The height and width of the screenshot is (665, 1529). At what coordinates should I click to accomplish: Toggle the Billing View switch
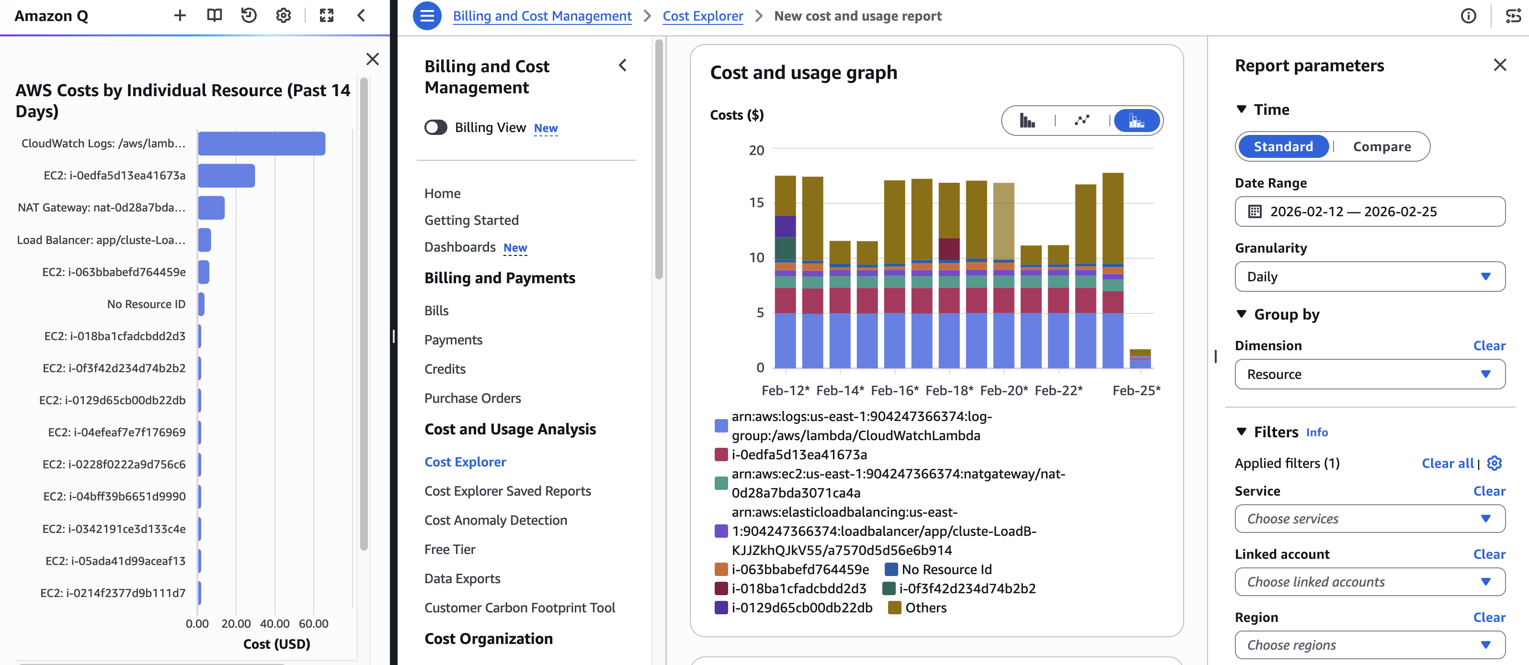point(436,127)
